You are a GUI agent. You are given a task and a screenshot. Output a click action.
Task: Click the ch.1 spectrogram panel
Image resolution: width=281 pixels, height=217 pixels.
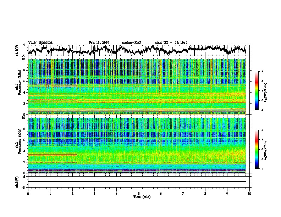(x=137, y=87)
